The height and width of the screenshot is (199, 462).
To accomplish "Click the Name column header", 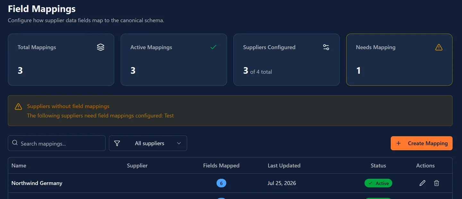I will point(19,166).
